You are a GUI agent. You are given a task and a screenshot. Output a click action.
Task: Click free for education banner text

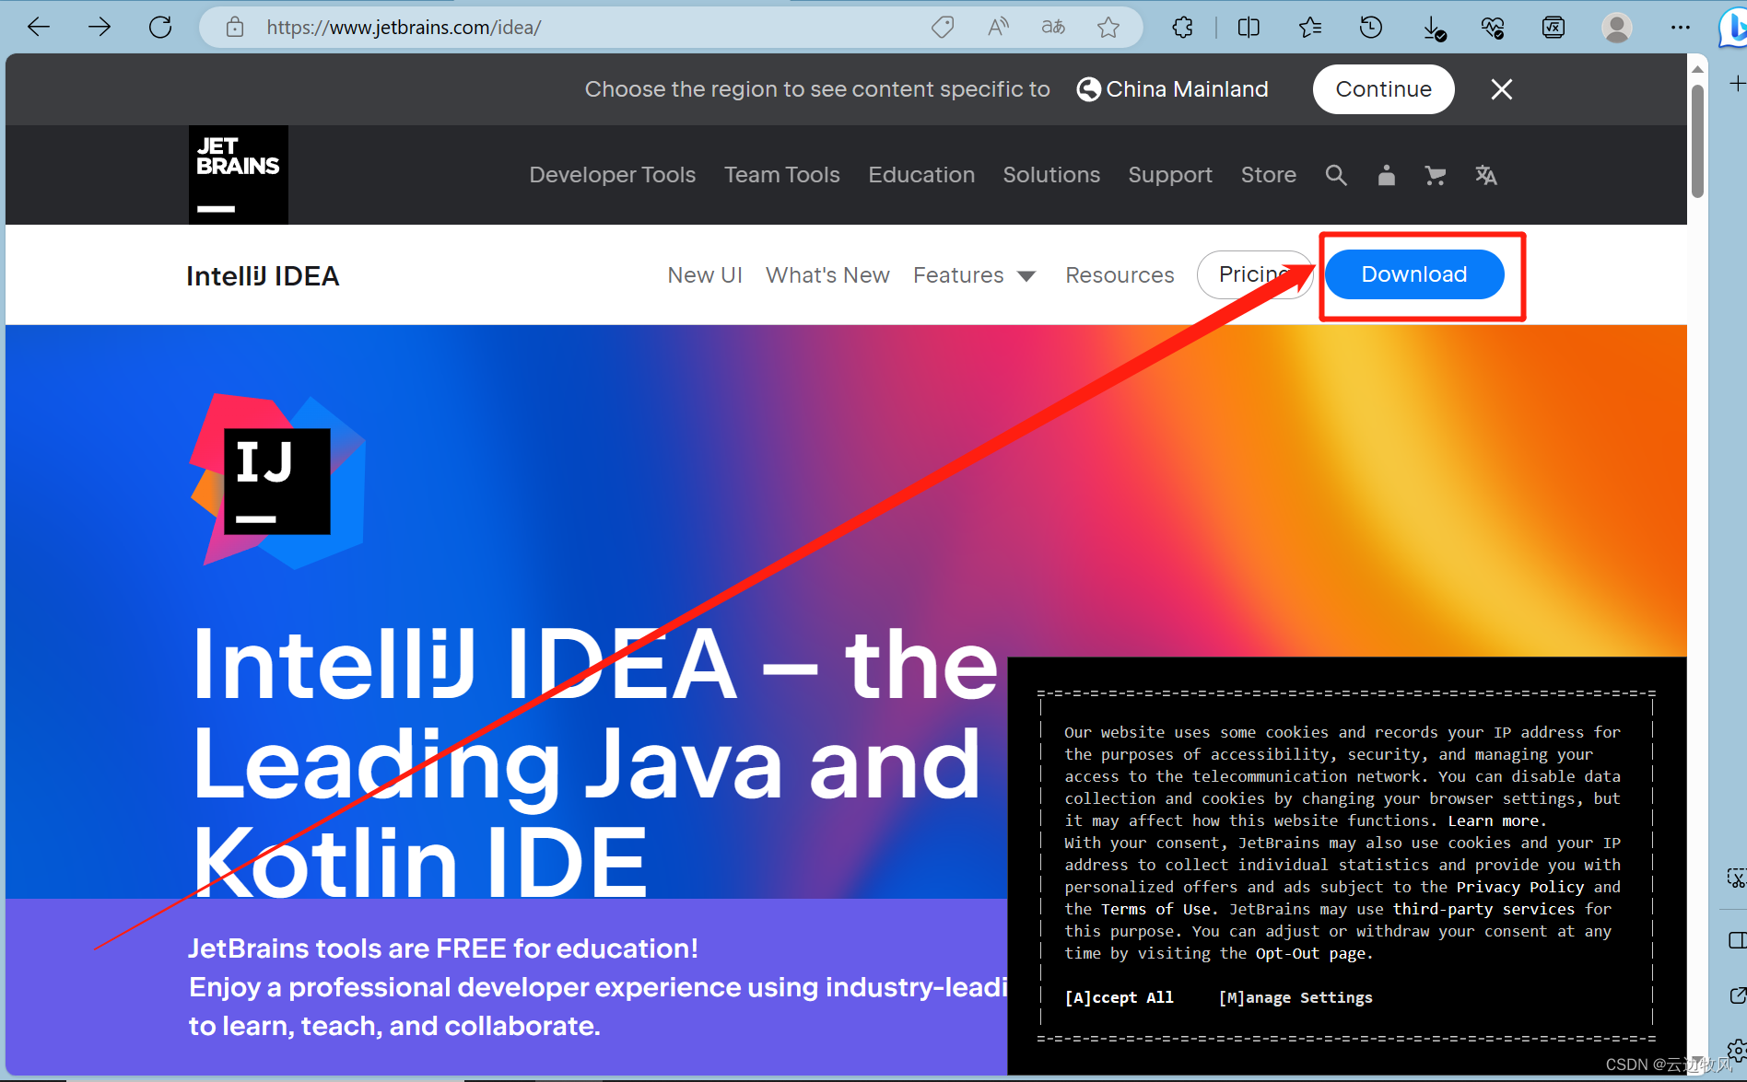[443, 948]
